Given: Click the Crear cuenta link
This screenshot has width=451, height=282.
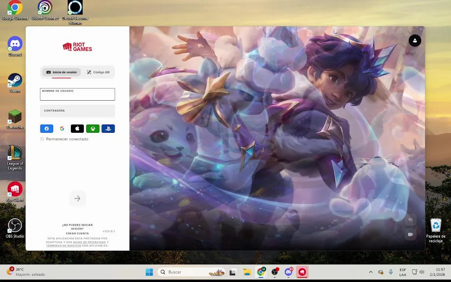Looking at the screenshot, I should [x=78, y=233].
